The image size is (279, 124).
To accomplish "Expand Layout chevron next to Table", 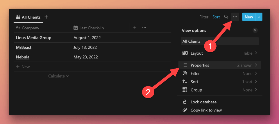I will pos(256,53).
